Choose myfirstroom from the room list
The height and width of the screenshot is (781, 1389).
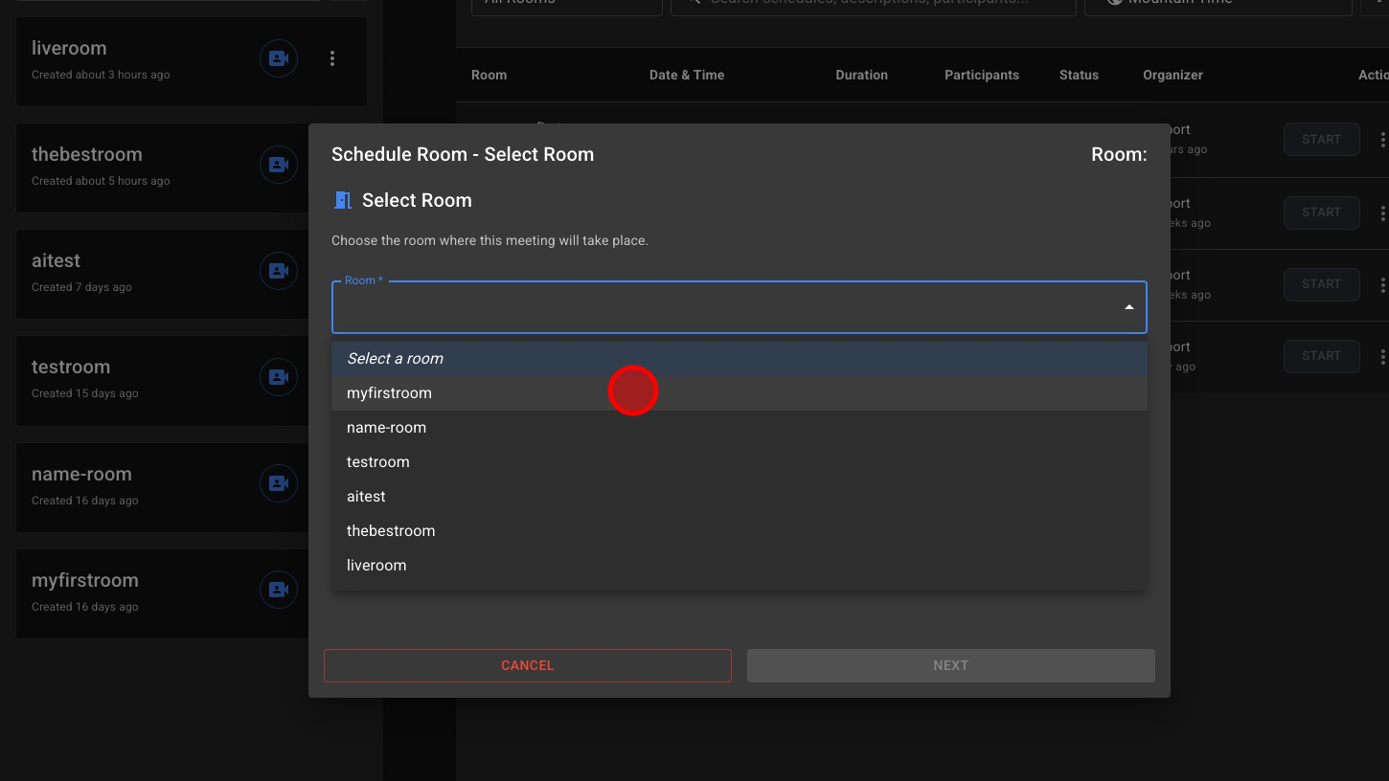[x=389, y=393]
